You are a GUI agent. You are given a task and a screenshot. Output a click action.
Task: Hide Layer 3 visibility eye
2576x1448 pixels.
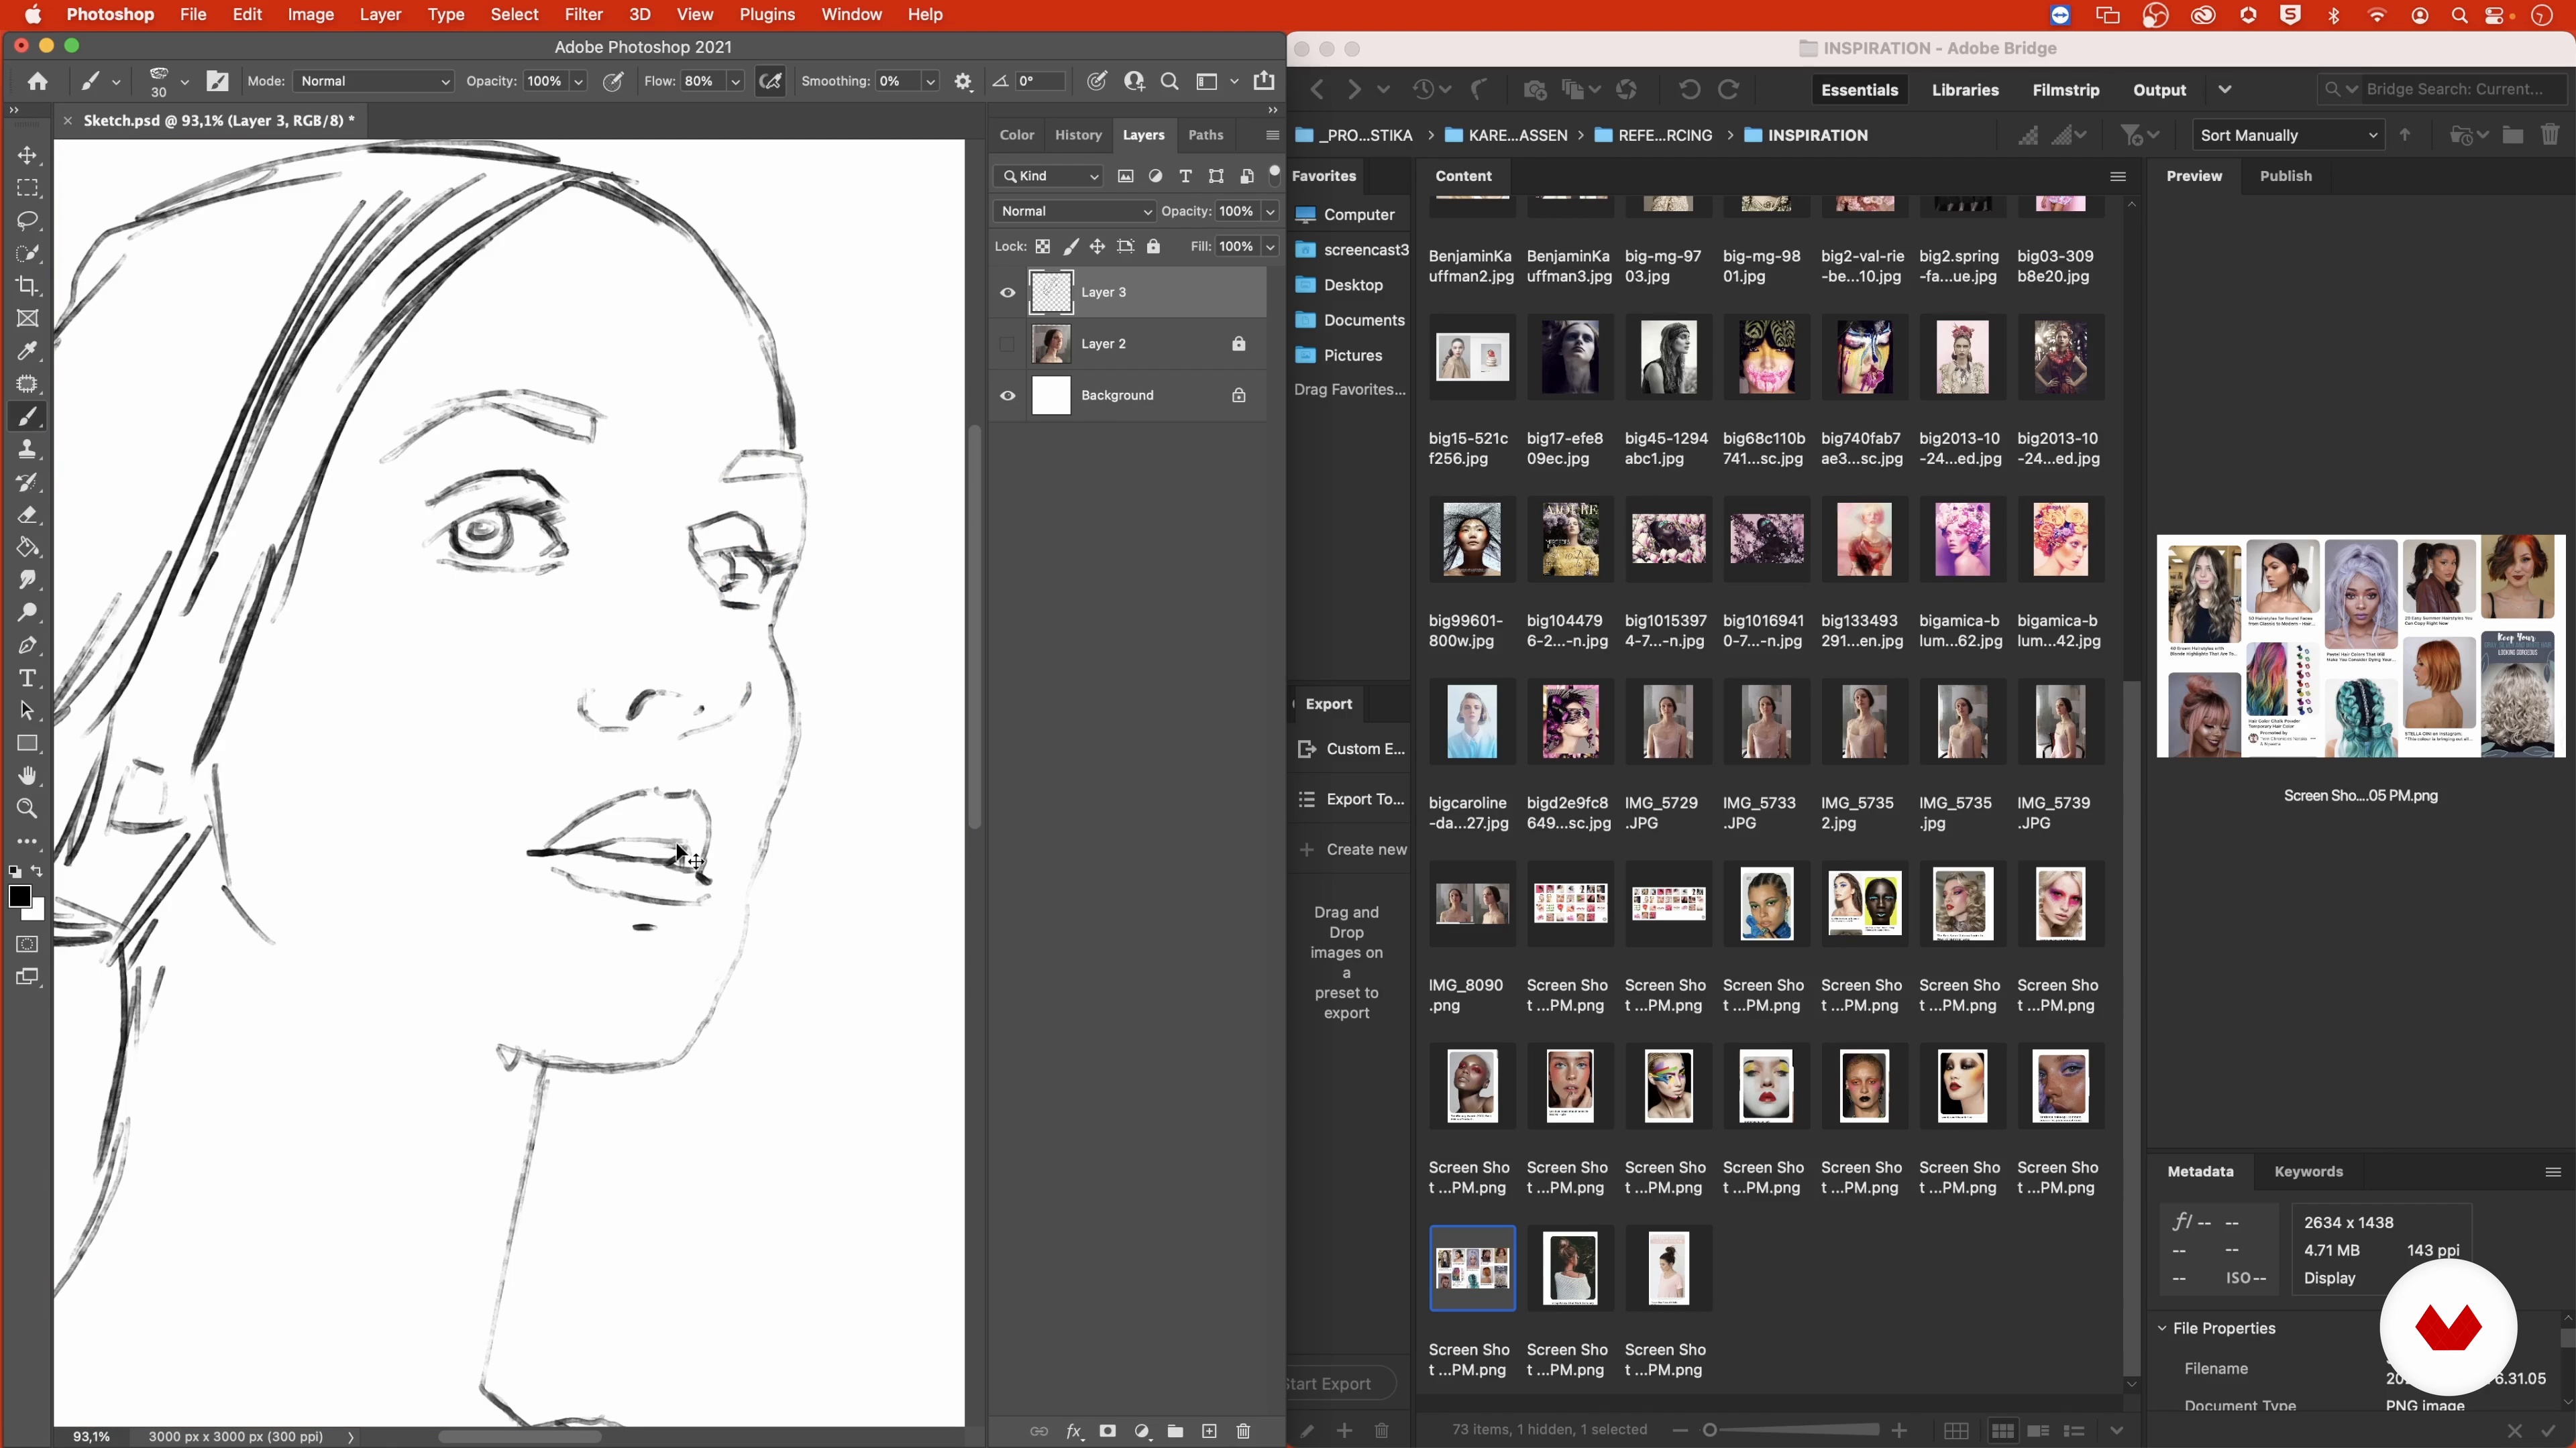(x=1007, y=293)
